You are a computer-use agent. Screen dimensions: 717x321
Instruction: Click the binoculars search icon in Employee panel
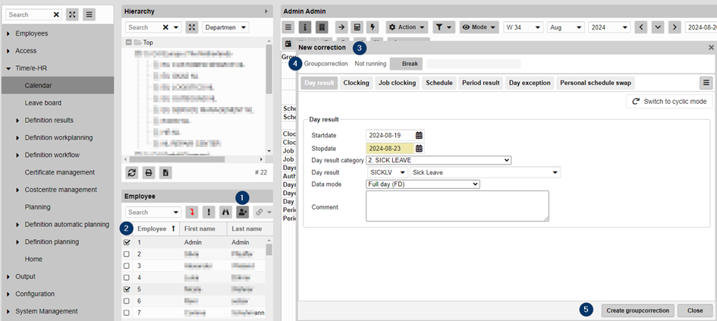225,212
